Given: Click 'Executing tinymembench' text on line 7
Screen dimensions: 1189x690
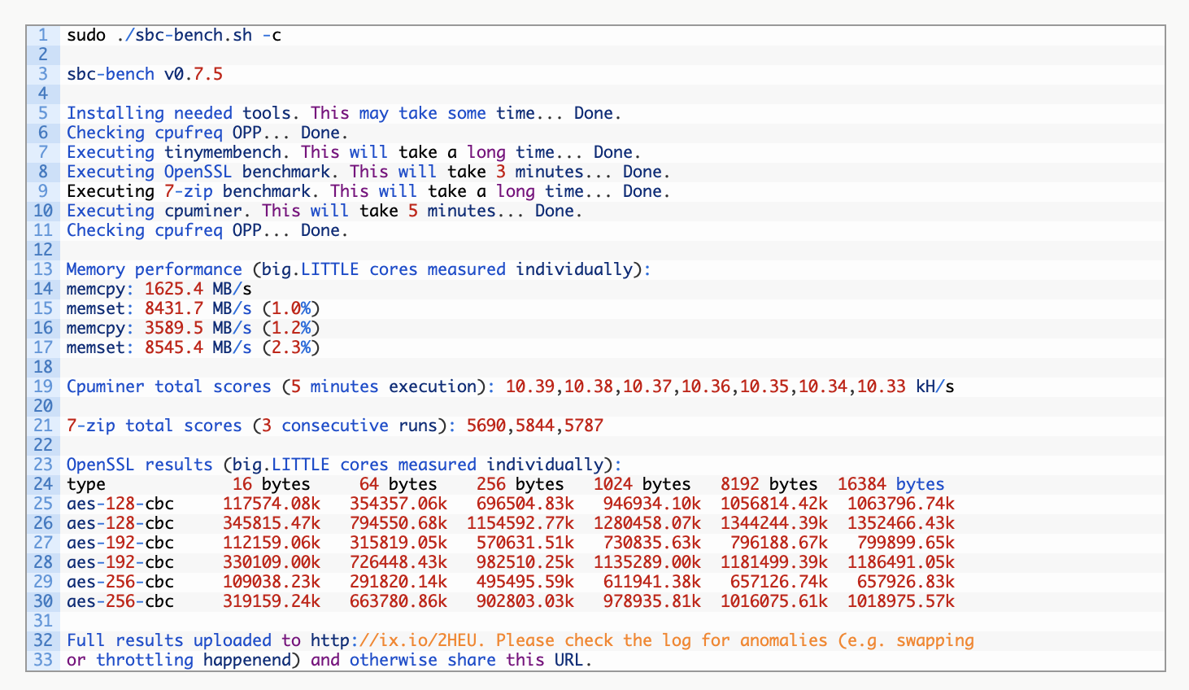Looking at the screenshot, I should click(x=174, y=152).
